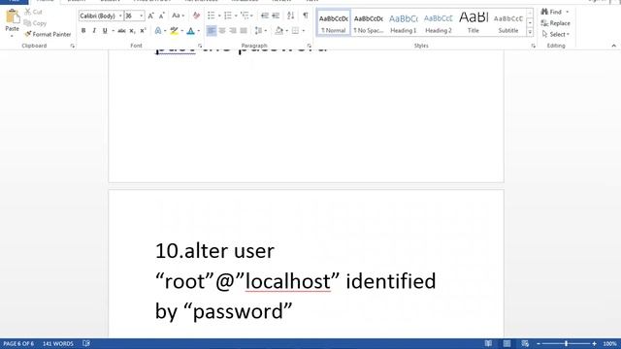
Task: Apply bullet list icon
Action: (x=212, y=16)
